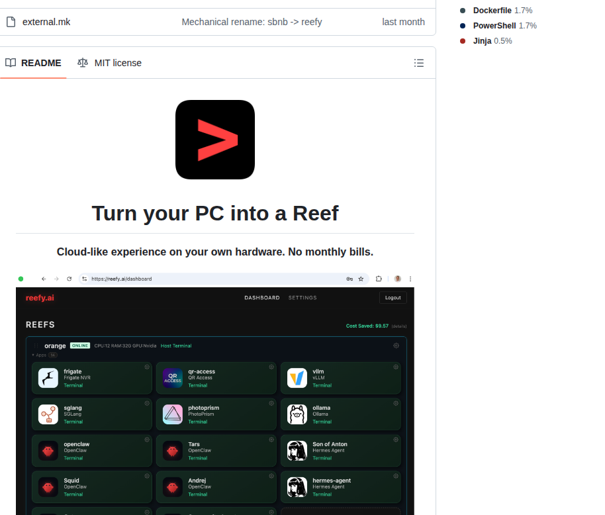The image size is (605, 515).
Task: Click the browser forward arrow in dashboard image
Action: pos(56,279)
